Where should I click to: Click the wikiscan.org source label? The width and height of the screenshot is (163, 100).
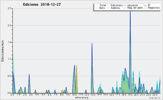(81, 98)
